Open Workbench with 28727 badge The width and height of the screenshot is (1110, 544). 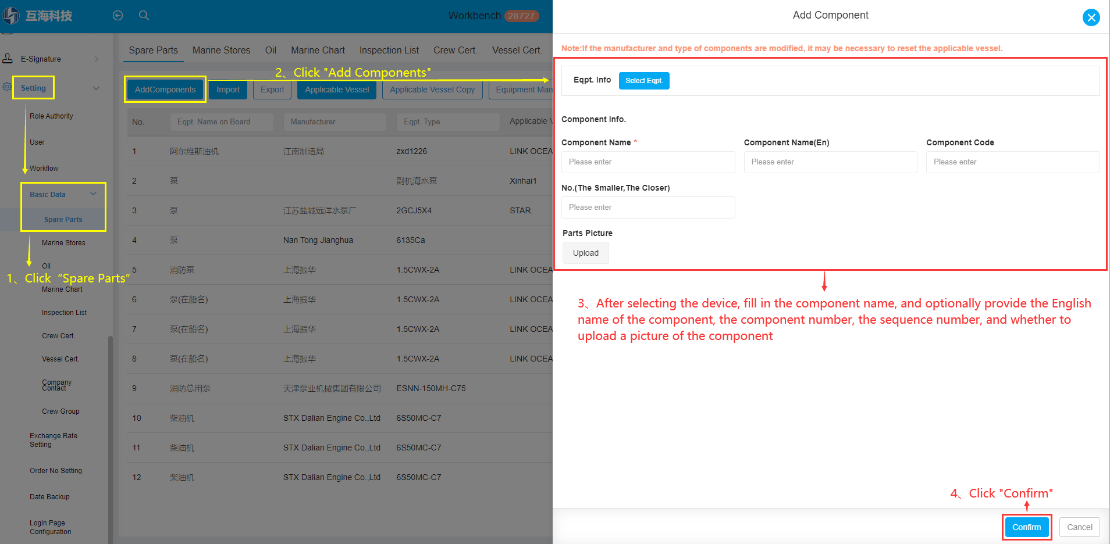493,16
